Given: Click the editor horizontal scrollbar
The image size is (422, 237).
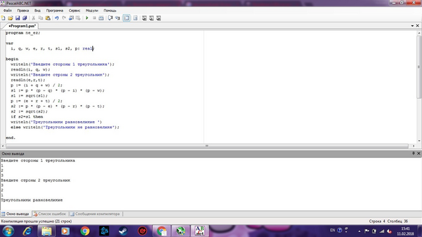Looking at the screenshot, I should coord(207,146).
